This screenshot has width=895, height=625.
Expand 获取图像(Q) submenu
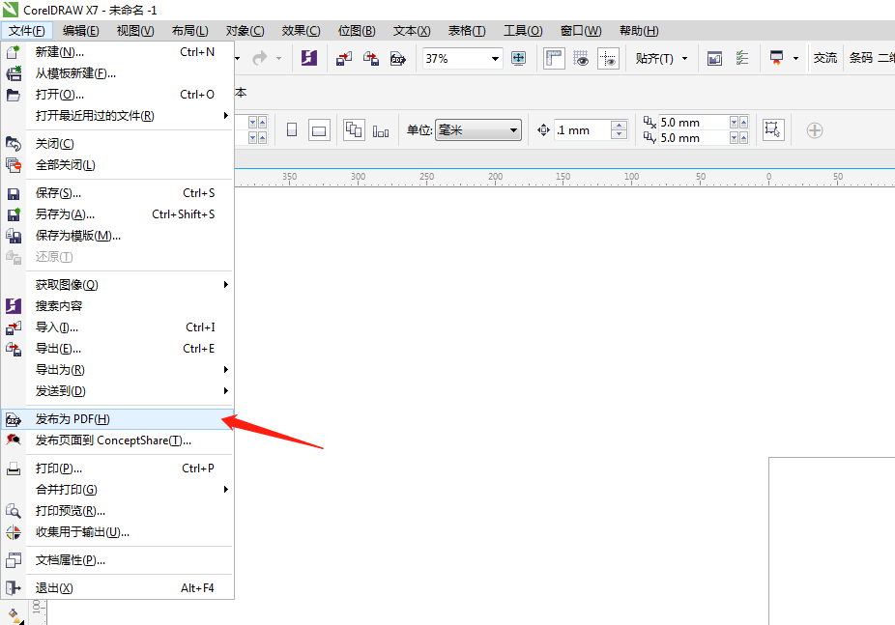click(118, 285)
